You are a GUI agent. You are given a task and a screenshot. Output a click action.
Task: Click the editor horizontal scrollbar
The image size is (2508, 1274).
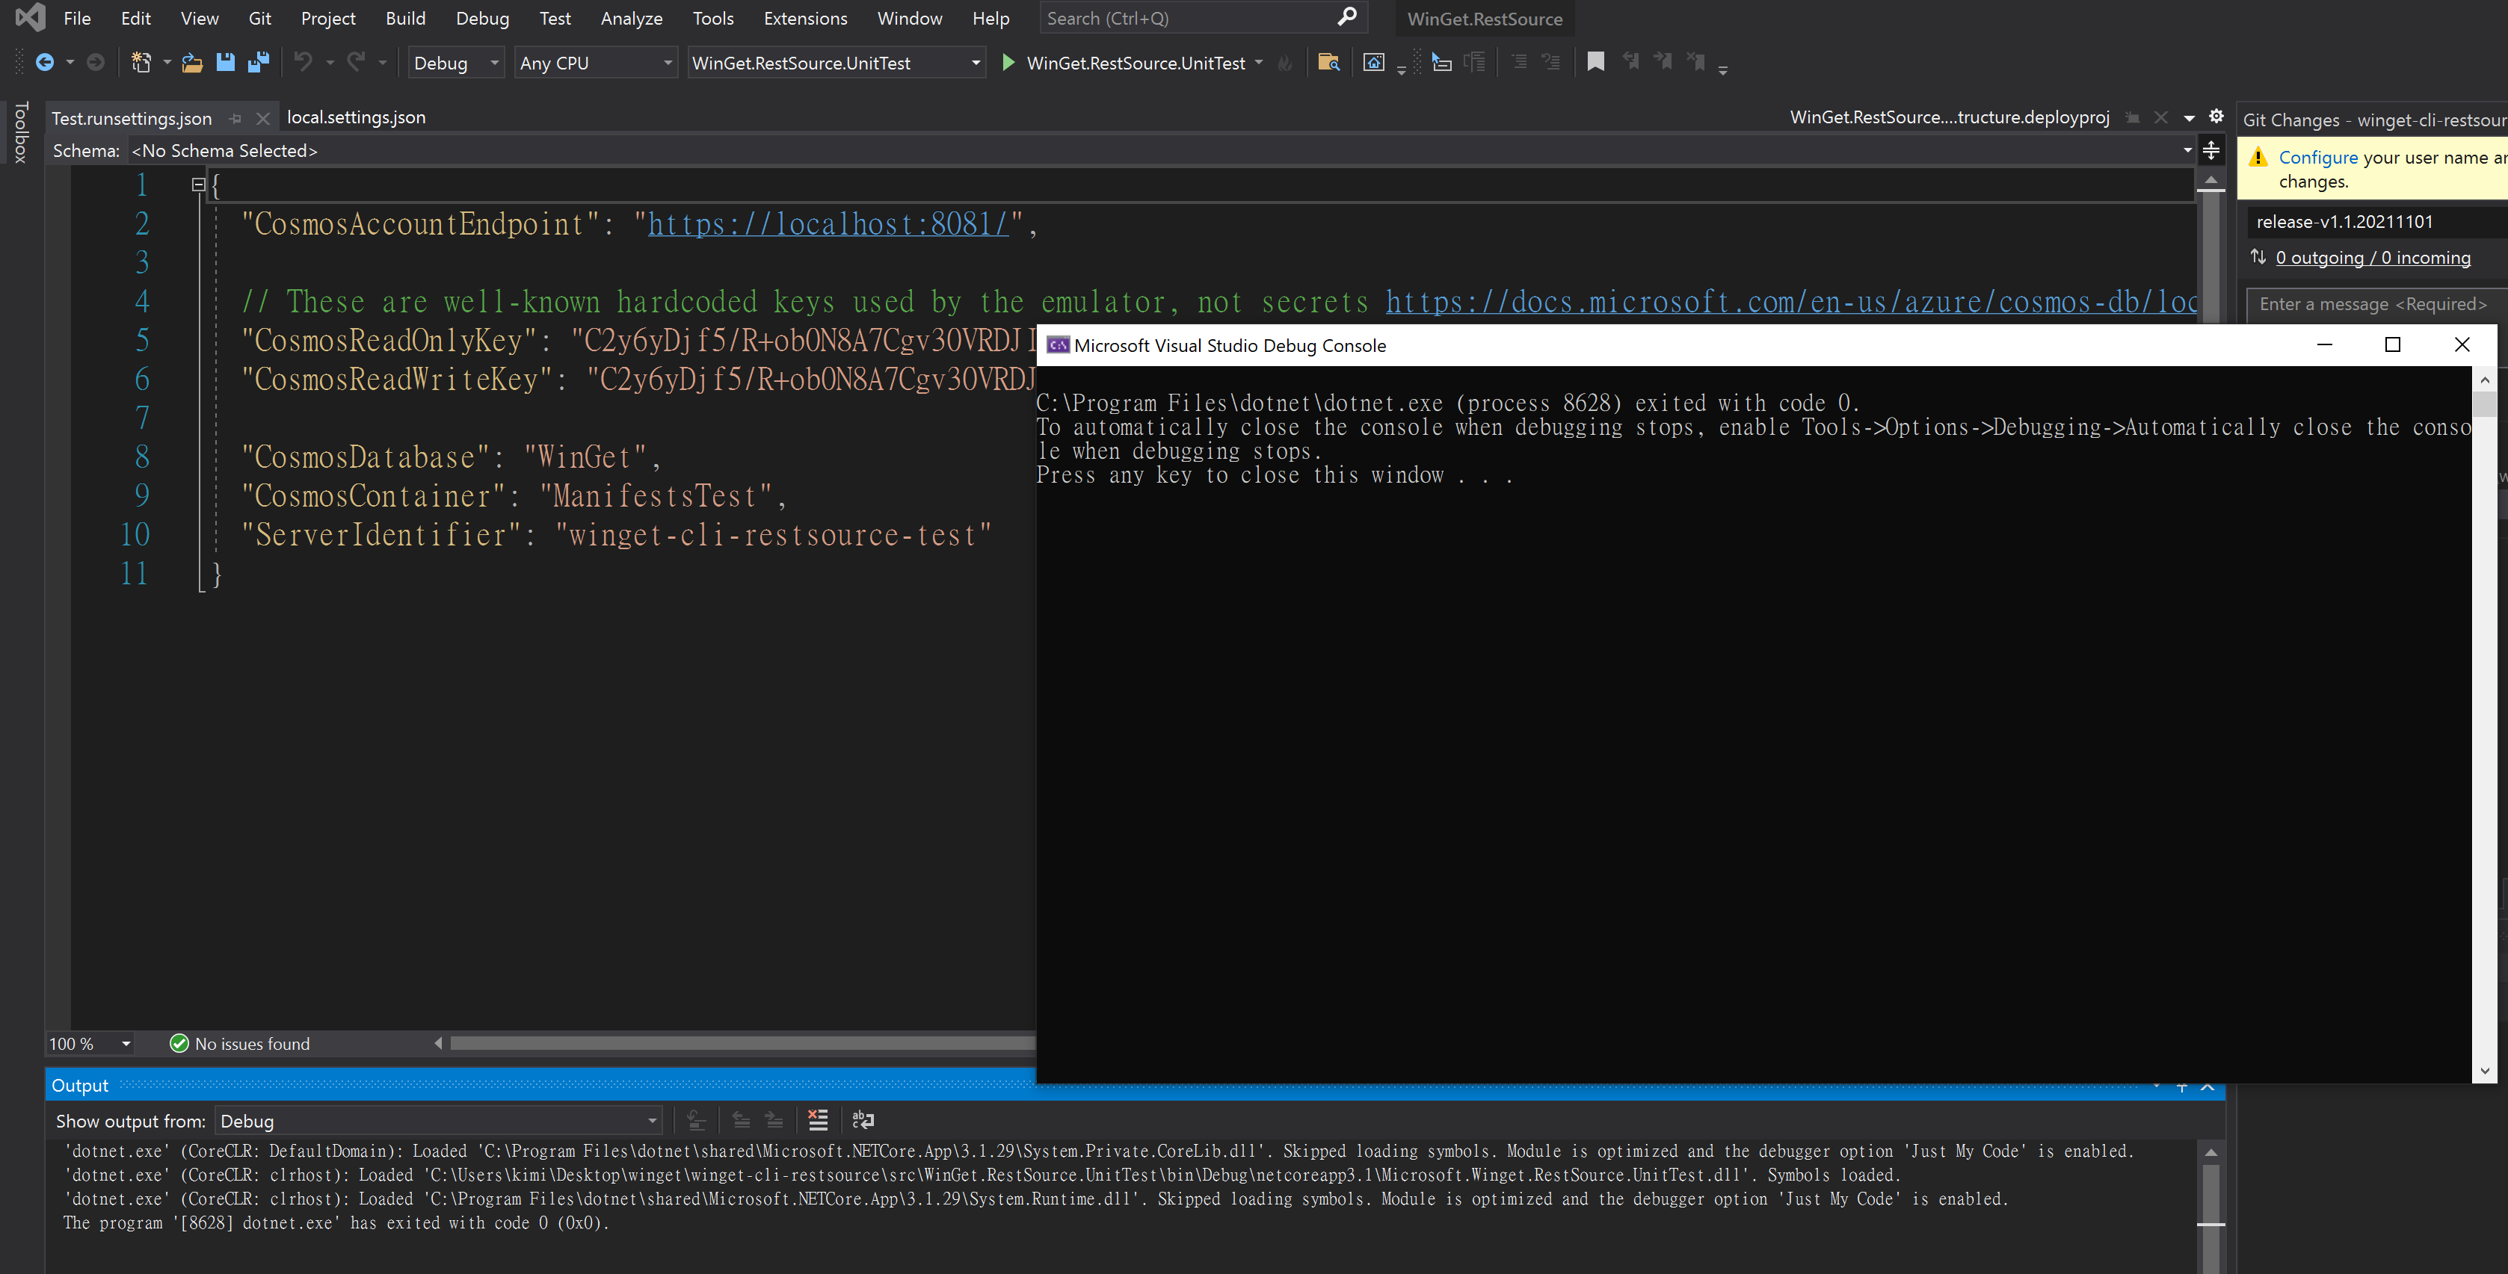click(x=742, y=1043)
